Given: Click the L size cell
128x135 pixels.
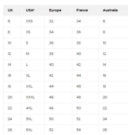Looking at the screenshot, I should click(33, 65).
